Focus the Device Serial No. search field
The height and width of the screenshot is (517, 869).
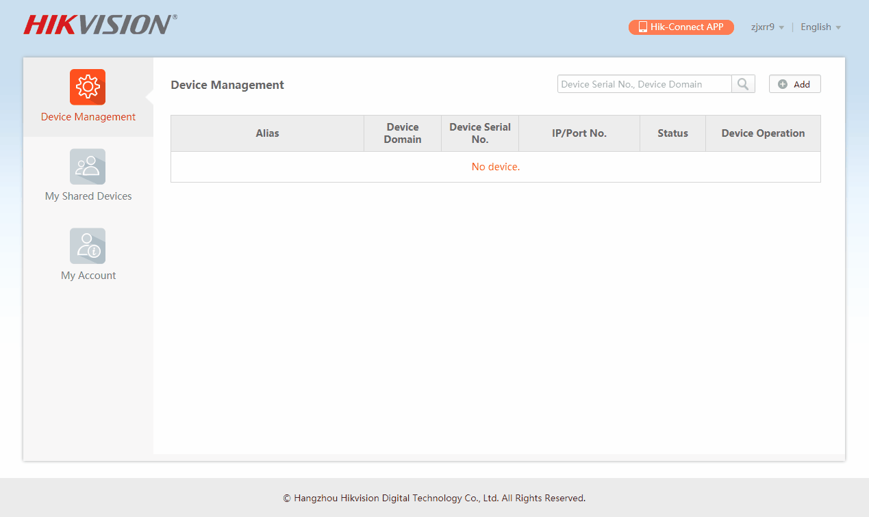click(x=644, y=84)
